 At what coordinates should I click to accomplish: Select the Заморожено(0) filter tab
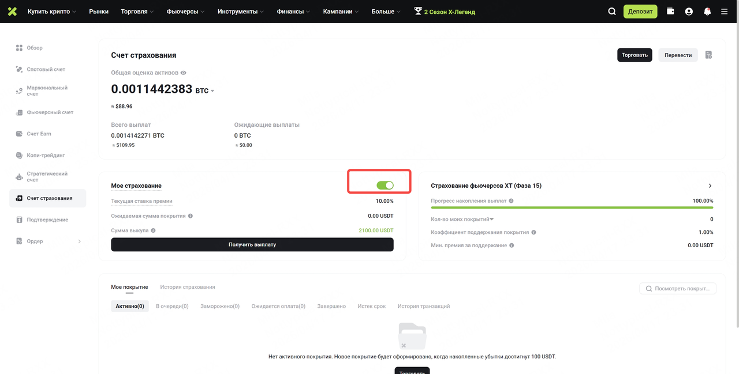[220, 306]
